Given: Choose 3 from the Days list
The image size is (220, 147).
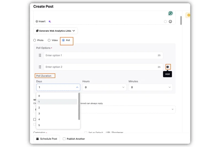Looking at the screenshot, I should [x=39, y=114].
